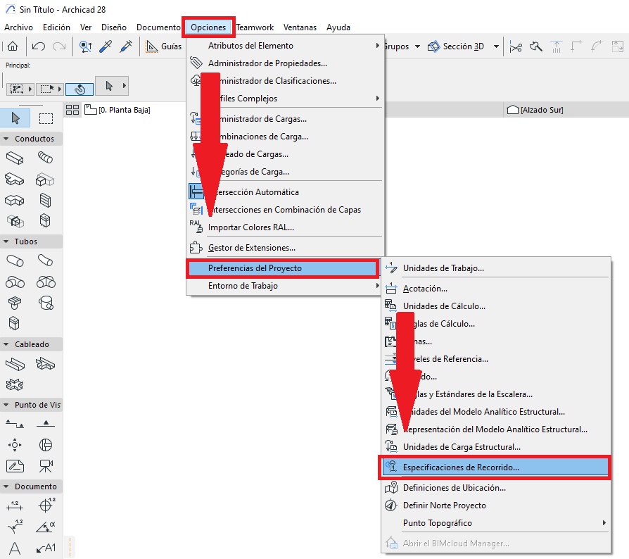Select the Arrow tool in the toolbox
The image size is (629, 559).
[x=15, y=118]
